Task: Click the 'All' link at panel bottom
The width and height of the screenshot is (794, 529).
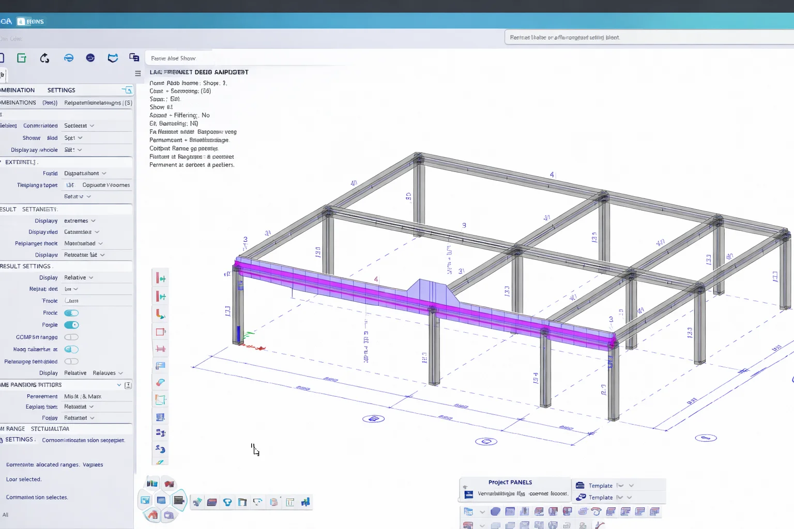Action: tap(5, 515)
